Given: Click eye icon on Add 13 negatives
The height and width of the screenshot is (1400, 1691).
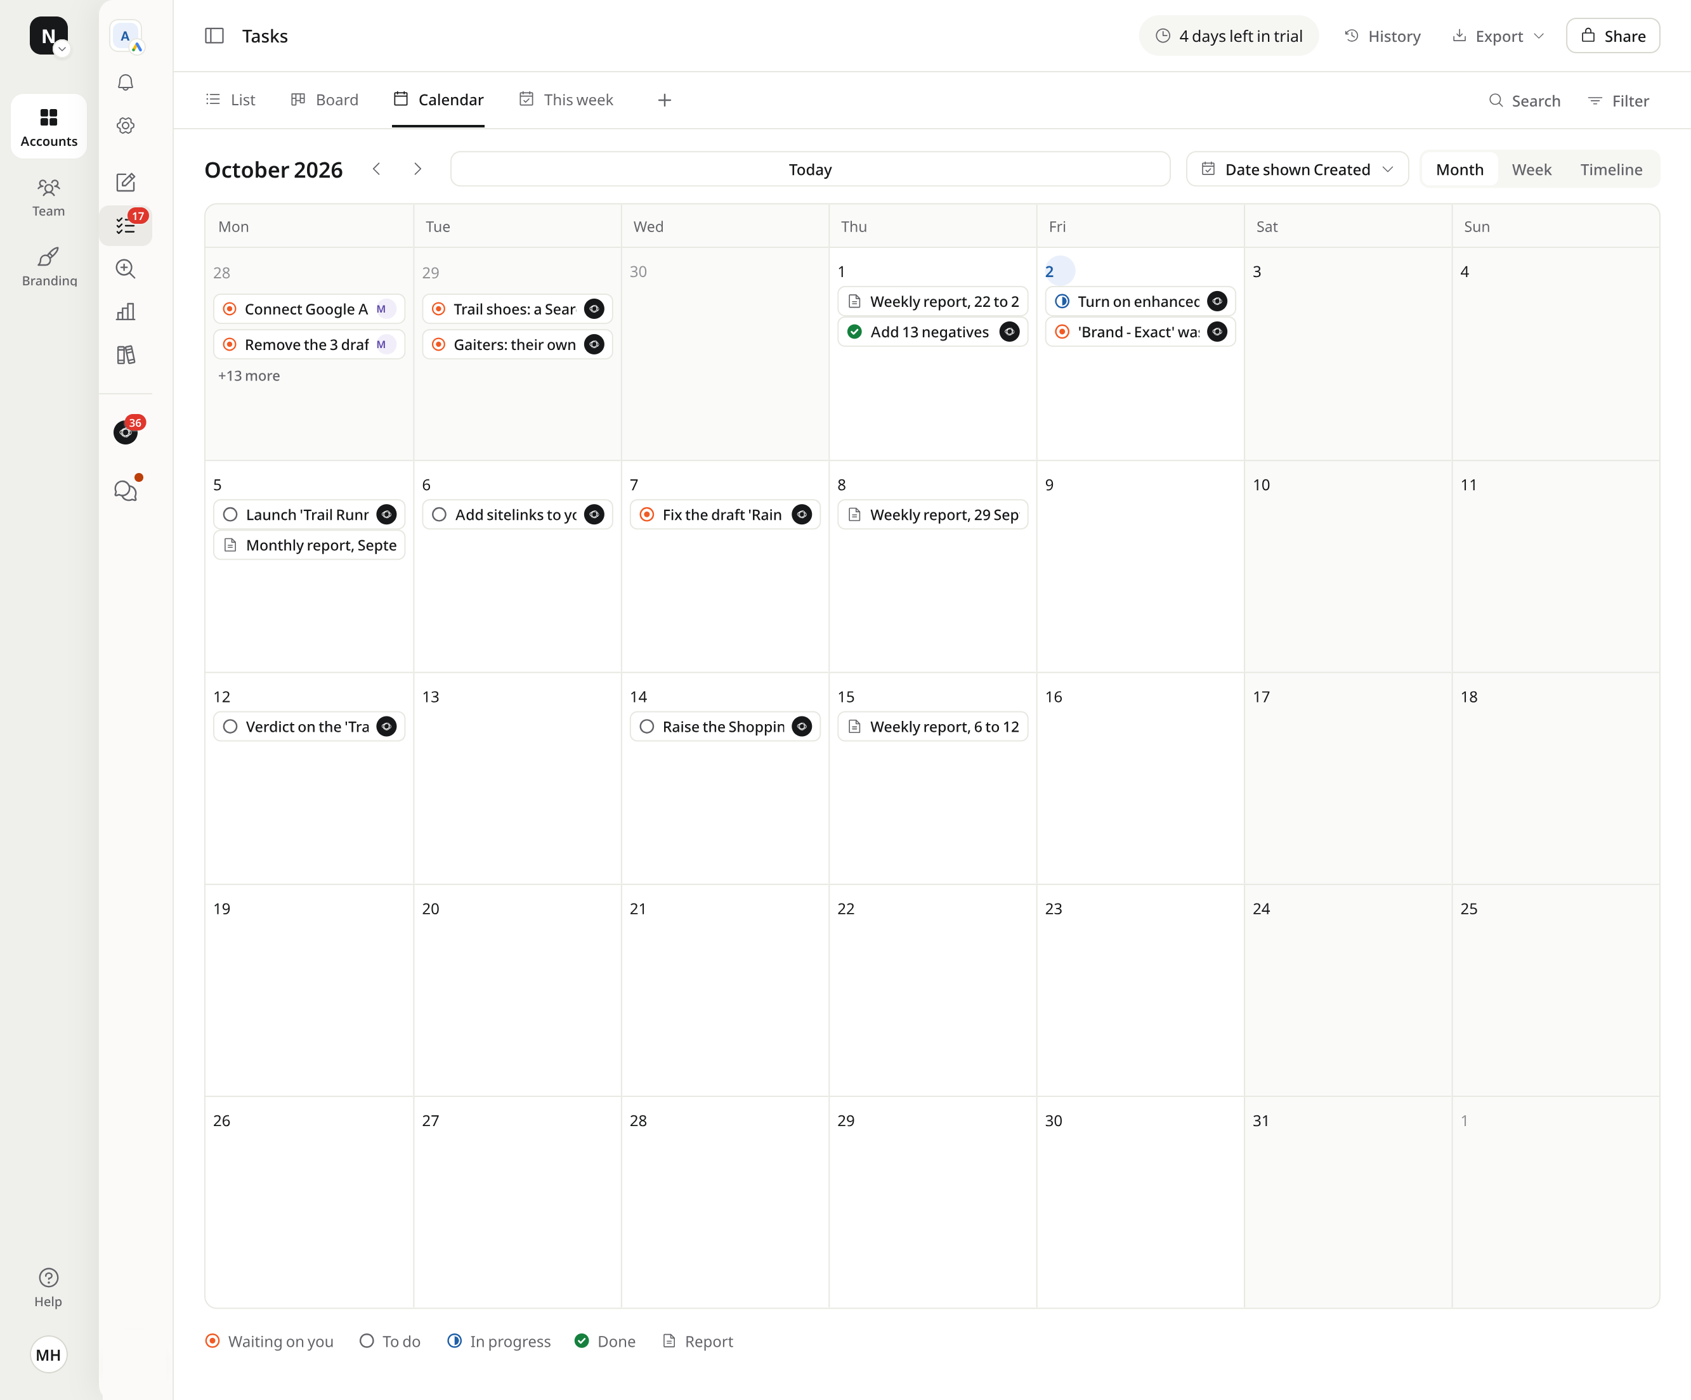Looking at the screenshot, I should [1009, 332].
